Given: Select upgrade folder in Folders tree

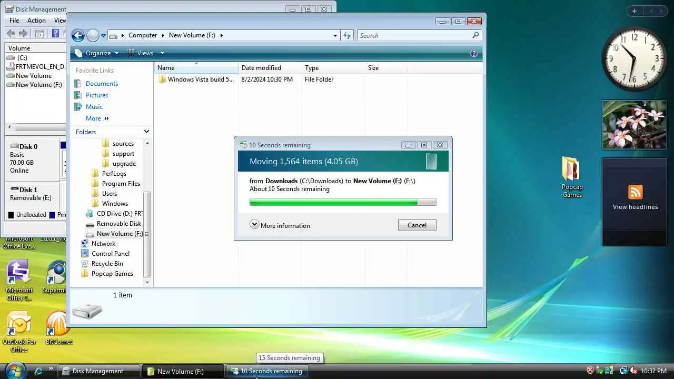Looking at the screenshot, I should point(124,164).
